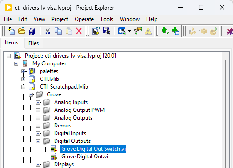Paste using the clipboard toolbar icon
Image resolution: width=233 pixels, height=168 pixels.
(69, 31)
